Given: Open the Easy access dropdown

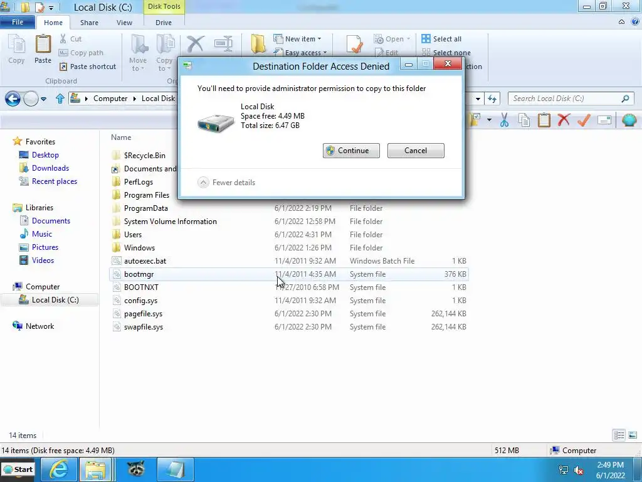Looking at the screenshot, I should pyautogui.click(x=300, y=53).
